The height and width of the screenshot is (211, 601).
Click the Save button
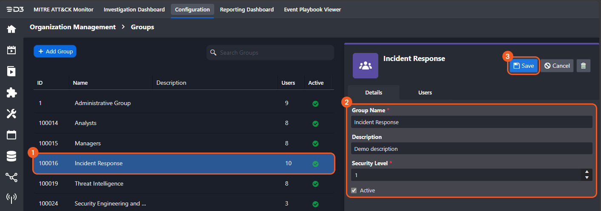coord(524,66)
